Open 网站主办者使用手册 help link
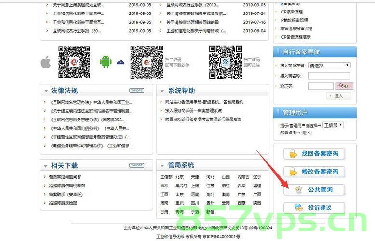The image size is (375, 241). pyautogui.click(x=204, y=102)
